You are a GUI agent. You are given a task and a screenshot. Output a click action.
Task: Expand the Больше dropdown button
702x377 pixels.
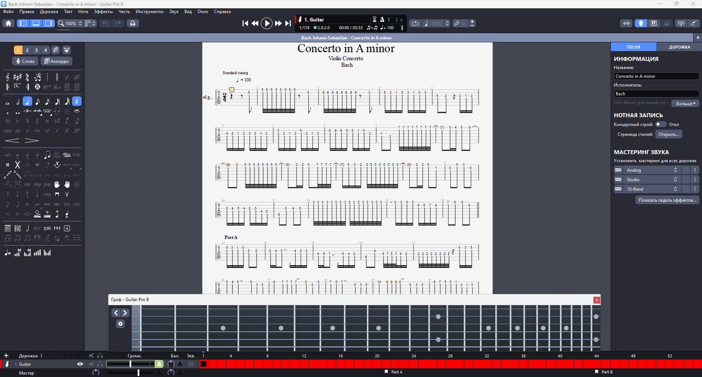tap(686, 103)
